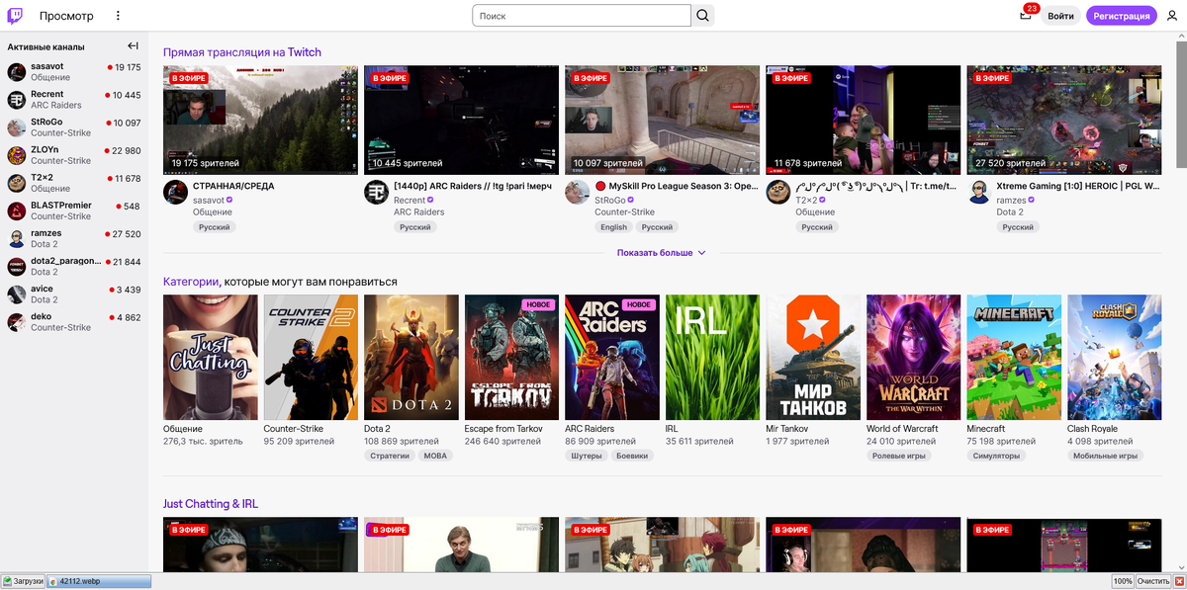Click sasavot avatar in sidebar

17,72
